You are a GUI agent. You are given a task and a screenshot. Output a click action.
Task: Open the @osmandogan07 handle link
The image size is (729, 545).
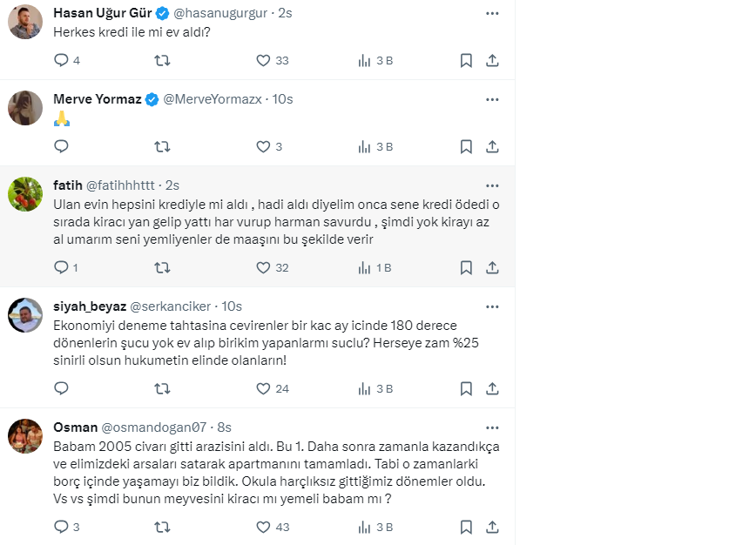153,427
